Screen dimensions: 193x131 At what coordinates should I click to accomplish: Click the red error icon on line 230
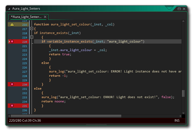(x=12, y=84)
